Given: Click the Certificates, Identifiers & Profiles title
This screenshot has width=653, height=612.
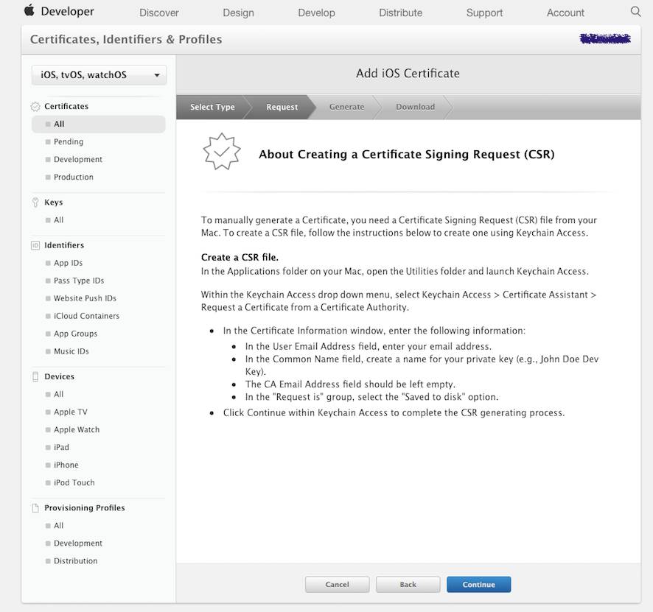Looking at the screenshot, I should click(x=126, y=40).
